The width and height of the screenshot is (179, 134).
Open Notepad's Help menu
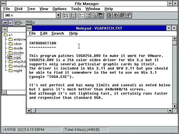tap(73, 33)
